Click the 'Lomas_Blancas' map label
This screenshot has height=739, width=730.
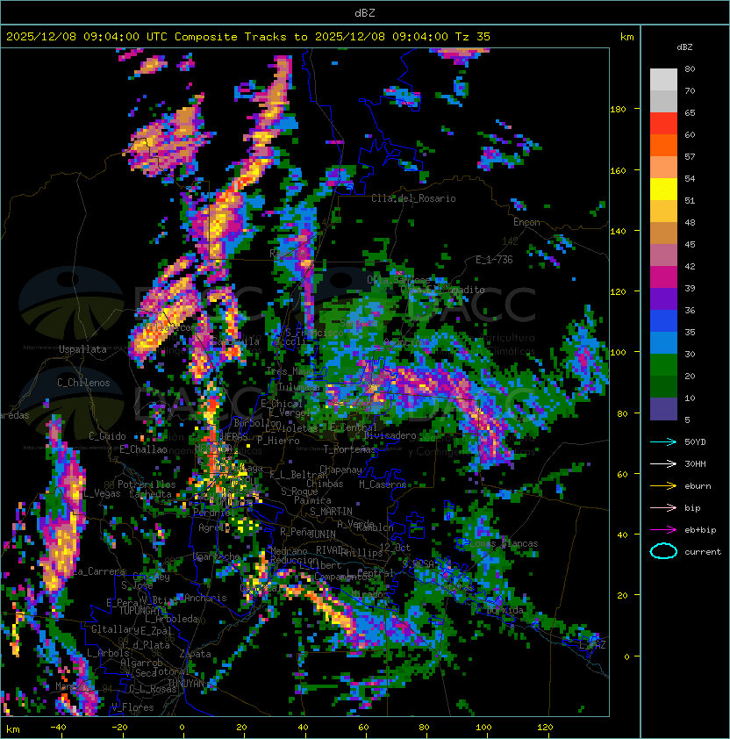pos(504,543)
